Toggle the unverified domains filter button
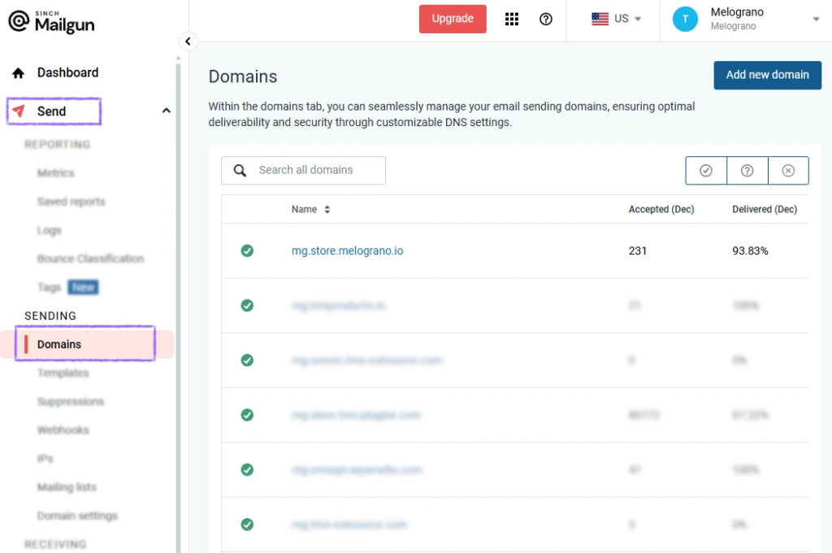 [x=747, y=171]
